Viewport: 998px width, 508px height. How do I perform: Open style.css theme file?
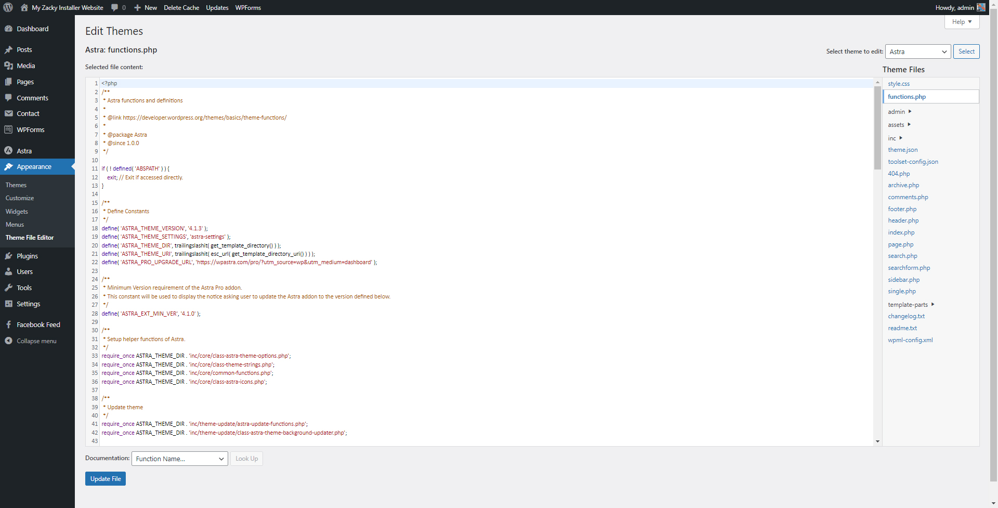(899, 84)
